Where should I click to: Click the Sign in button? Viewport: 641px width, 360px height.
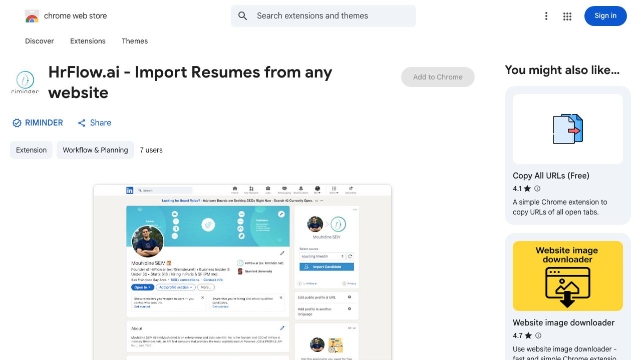coord(605,16)
